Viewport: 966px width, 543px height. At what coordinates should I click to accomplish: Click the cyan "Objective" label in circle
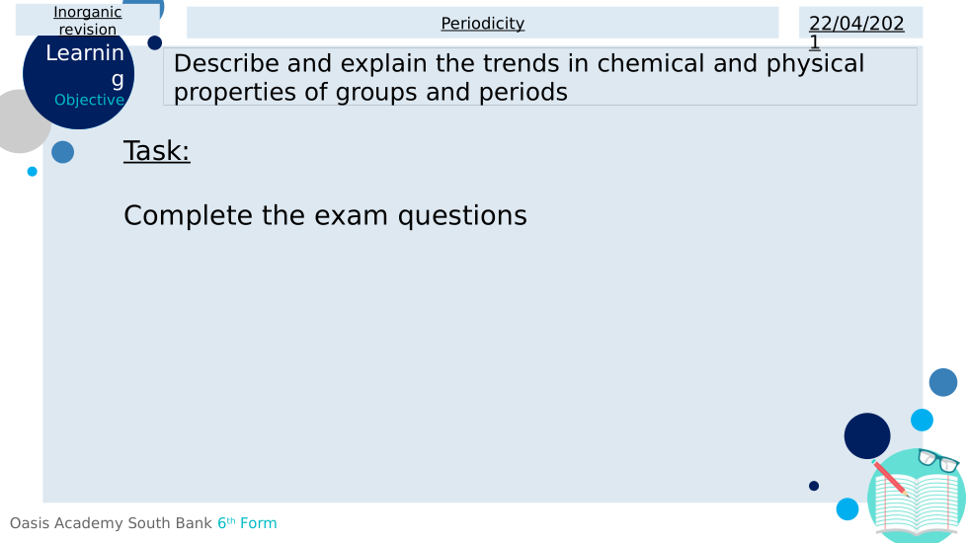click(x=89, y=100)
